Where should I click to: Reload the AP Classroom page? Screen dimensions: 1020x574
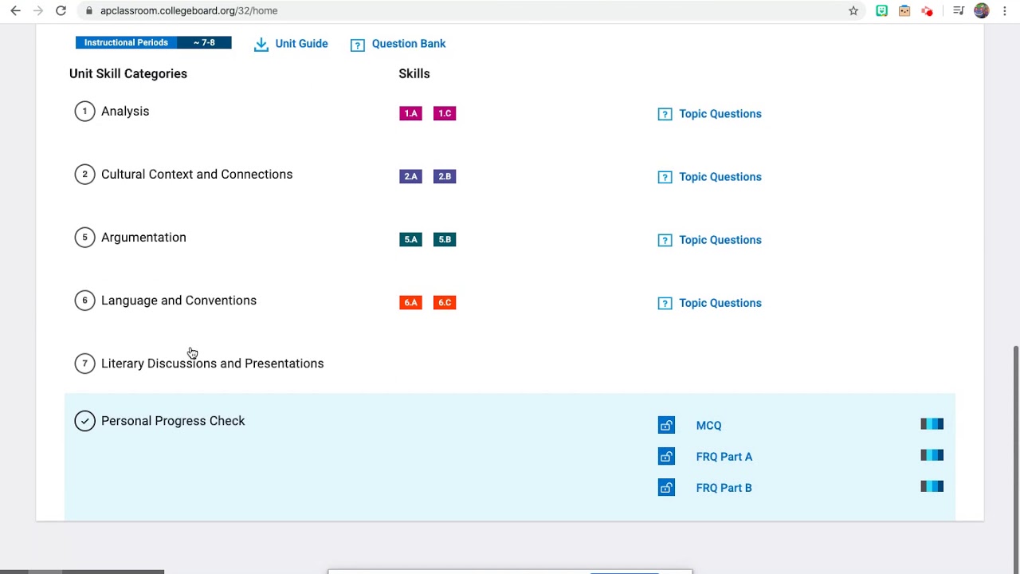[61, 11]
